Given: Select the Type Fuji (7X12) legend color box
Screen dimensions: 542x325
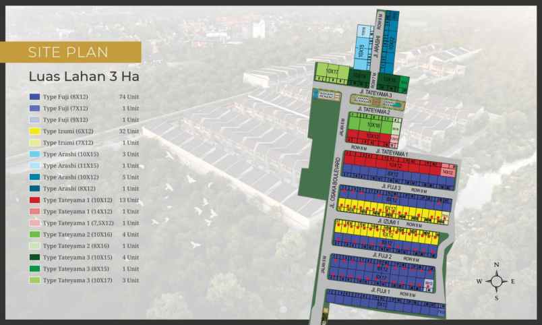Looking at the screenshot, I should click(34, 108).
